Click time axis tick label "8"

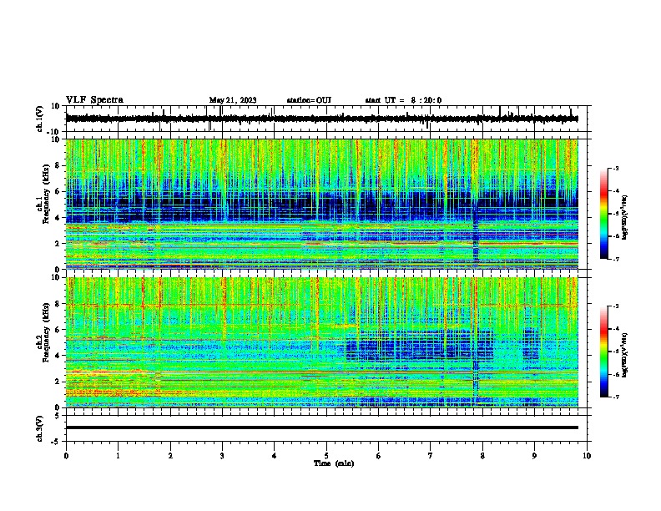482,456
